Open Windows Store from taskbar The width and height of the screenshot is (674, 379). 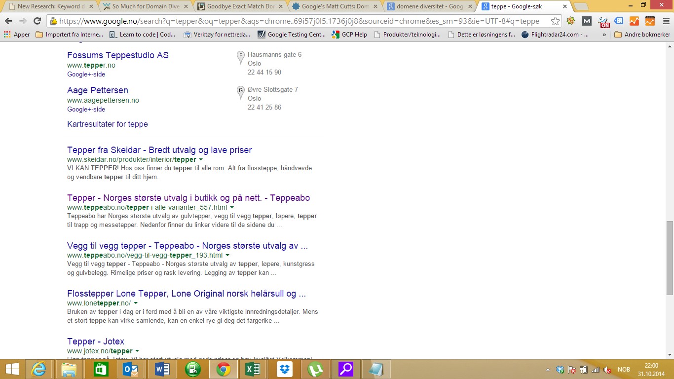100,369
